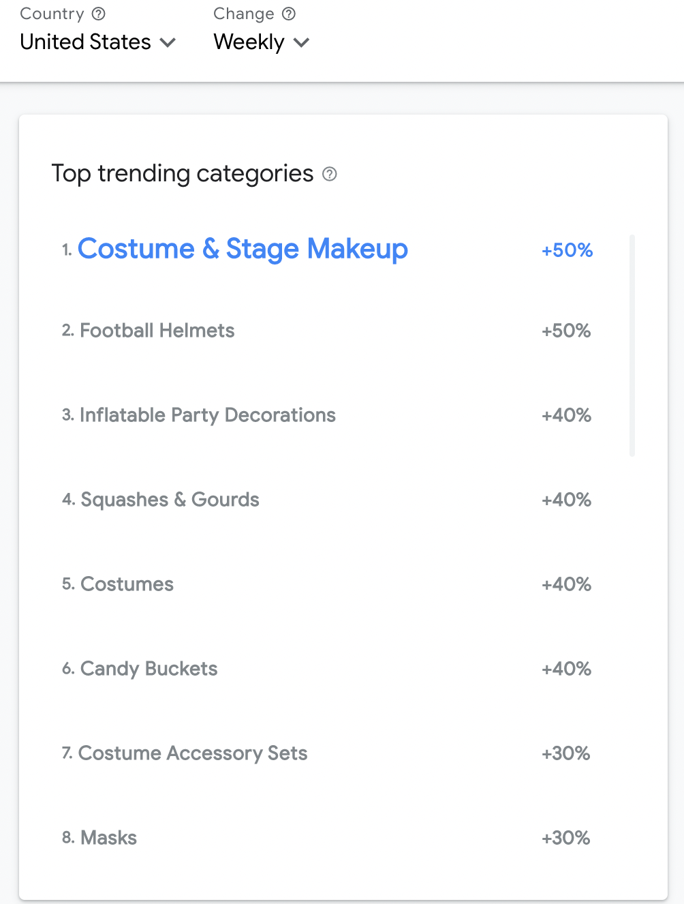The width and height of the screenshot is (684, 904).
Task: Click the +50% value for Costume & Stage Makeup
Action: (x=567, y=250)
